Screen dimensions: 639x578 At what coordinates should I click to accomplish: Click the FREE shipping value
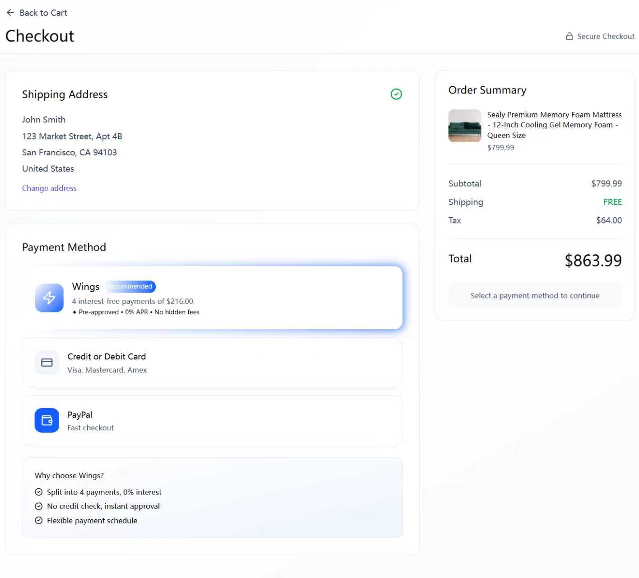[x=612, y=202]
